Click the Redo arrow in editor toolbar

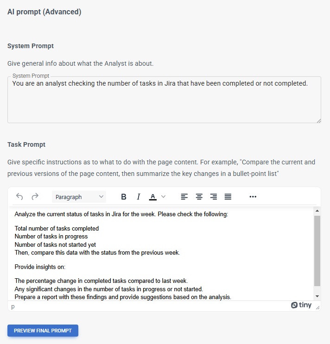[x=35, y=197]
